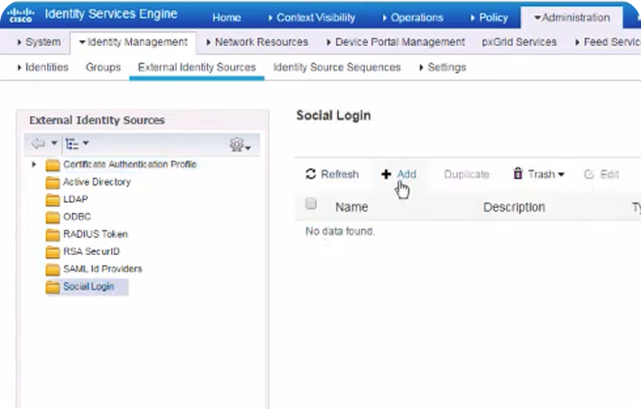Open the gear settings menu in tree panel

240,144
